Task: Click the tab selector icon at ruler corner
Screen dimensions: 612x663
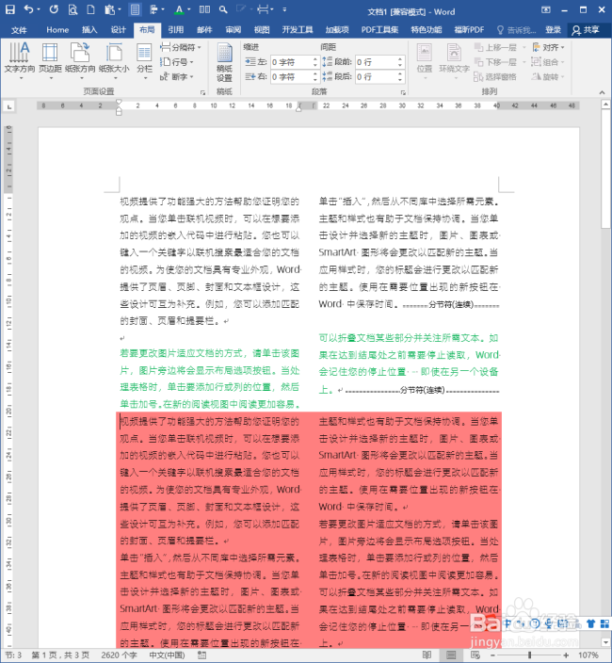Action: click(8, 106)
